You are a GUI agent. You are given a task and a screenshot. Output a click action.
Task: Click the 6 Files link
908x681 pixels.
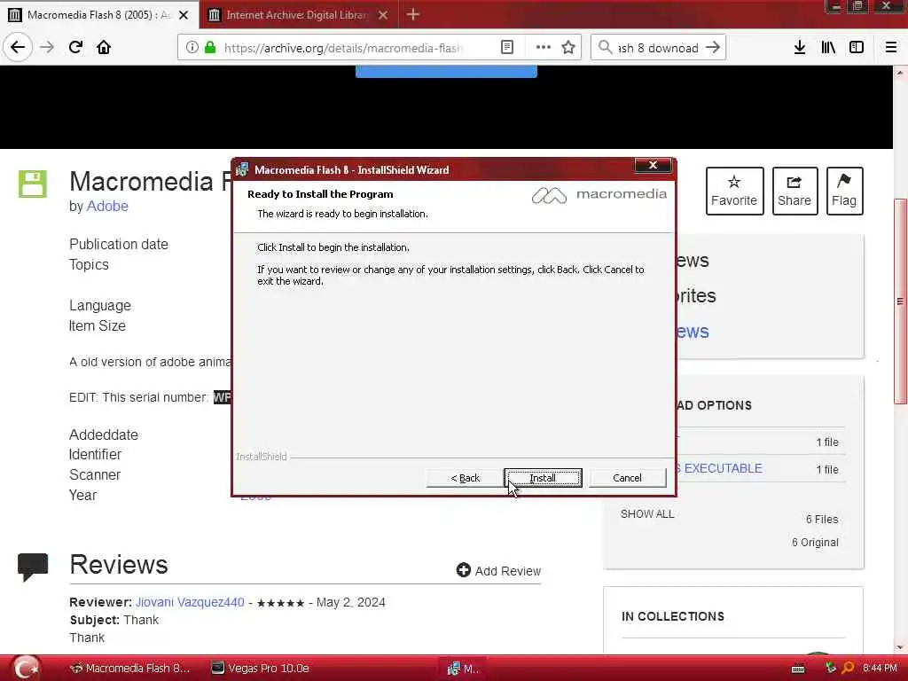pyautogui.click(x=822, y=520)
